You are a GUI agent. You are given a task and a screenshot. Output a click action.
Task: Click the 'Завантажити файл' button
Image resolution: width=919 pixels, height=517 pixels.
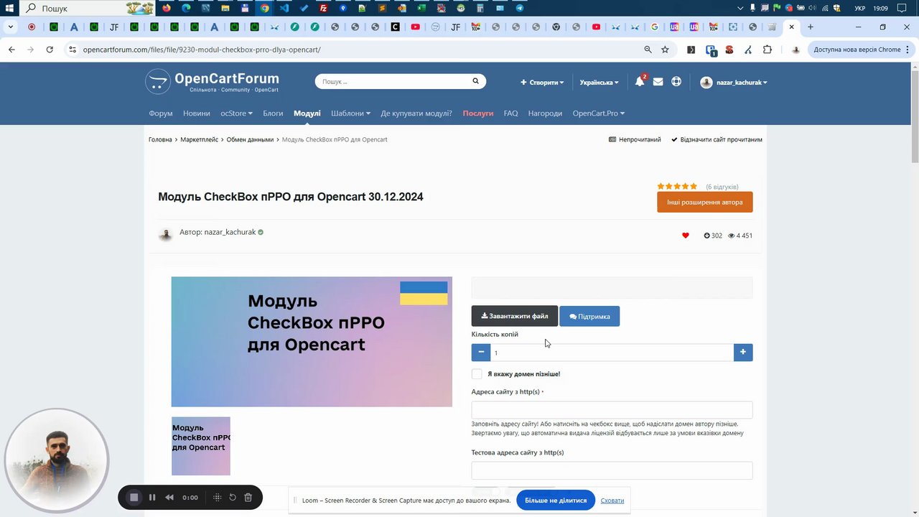[514, 316]
